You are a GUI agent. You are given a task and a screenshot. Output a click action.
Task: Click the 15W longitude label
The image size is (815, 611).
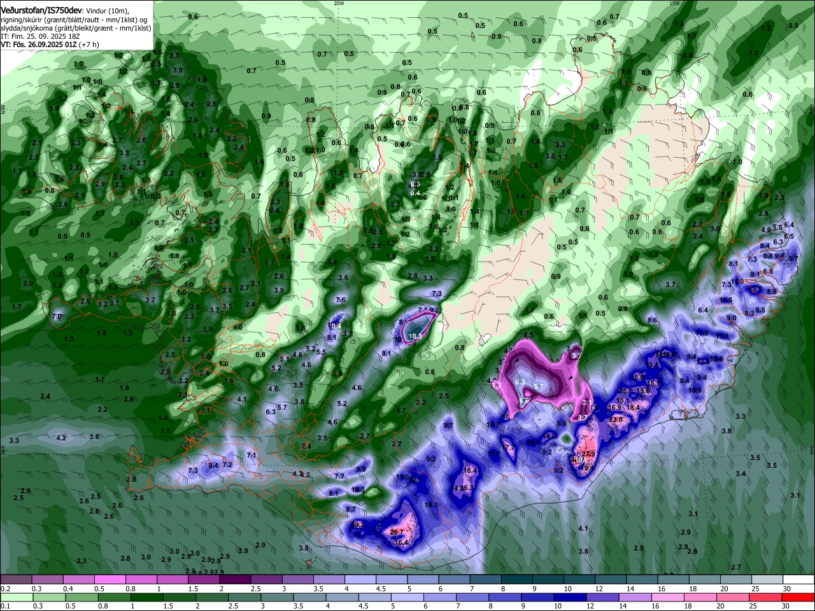pos(674,3)
